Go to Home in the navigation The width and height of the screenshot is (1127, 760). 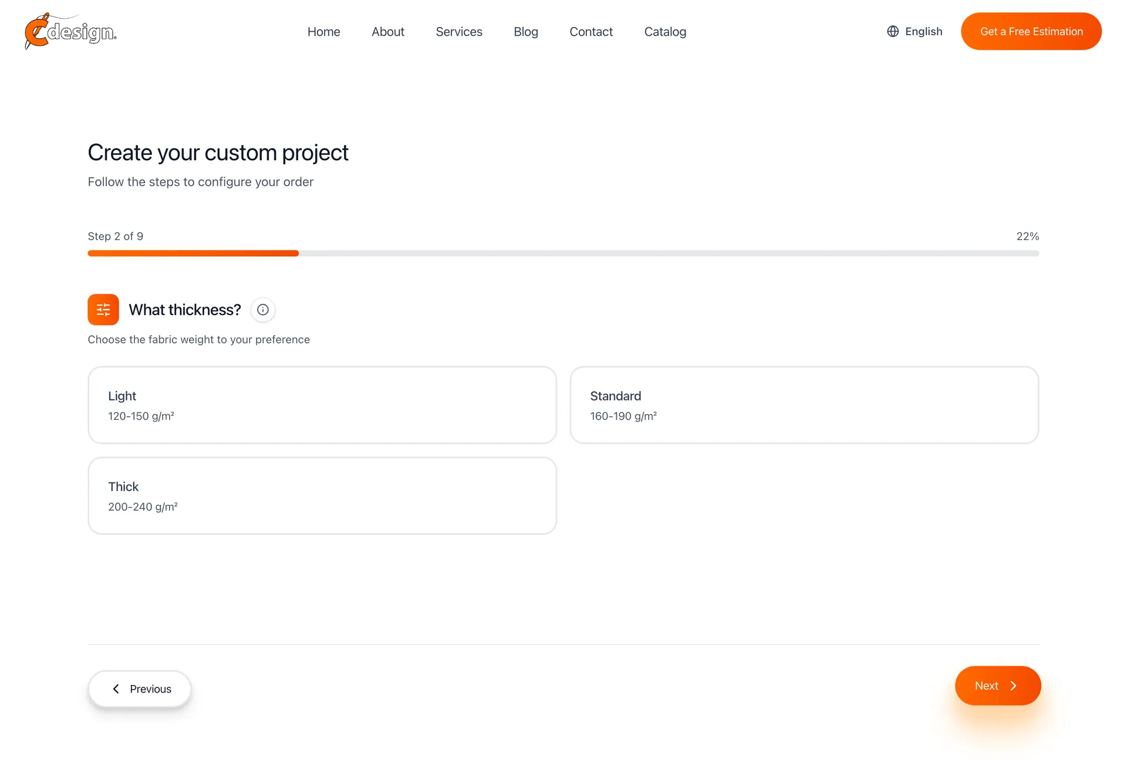point(324,32)
